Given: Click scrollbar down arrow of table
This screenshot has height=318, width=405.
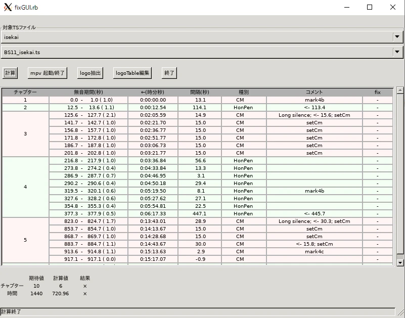Looking at the screenshot, I should tap(400, 263).
